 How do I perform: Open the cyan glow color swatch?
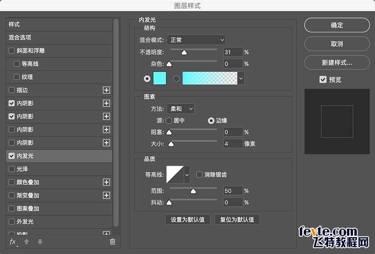(x=159, y=78)
